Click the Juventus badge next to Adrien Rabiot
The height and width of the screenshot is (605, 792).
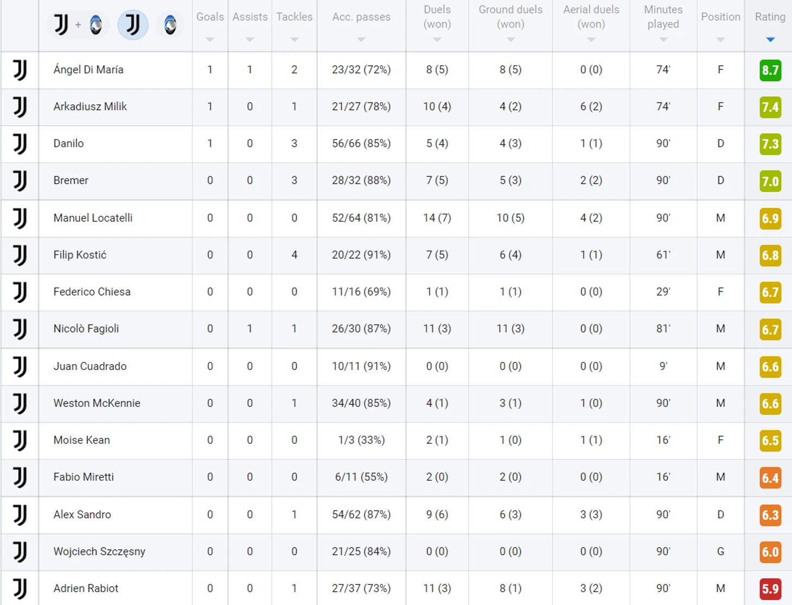pyautogui.click(x=20, y=588)
